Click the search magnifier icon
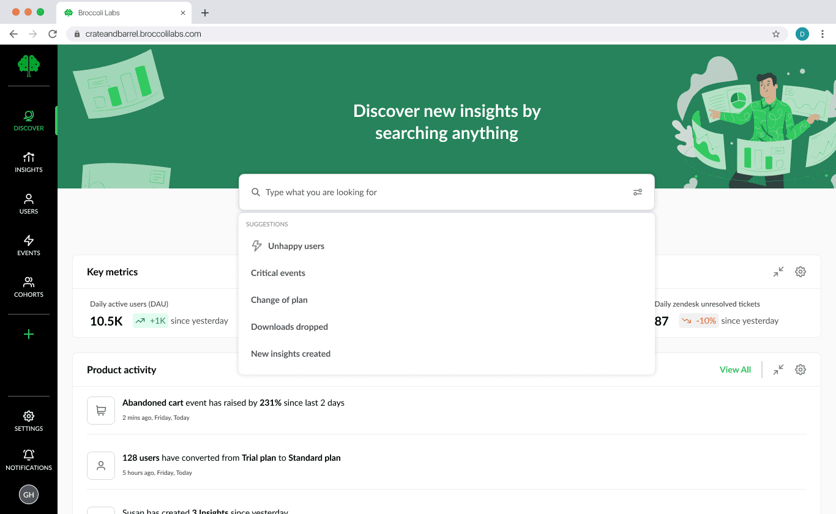This screenshot has width=836, height=514. pyautogui.click(x=256, y=192)
